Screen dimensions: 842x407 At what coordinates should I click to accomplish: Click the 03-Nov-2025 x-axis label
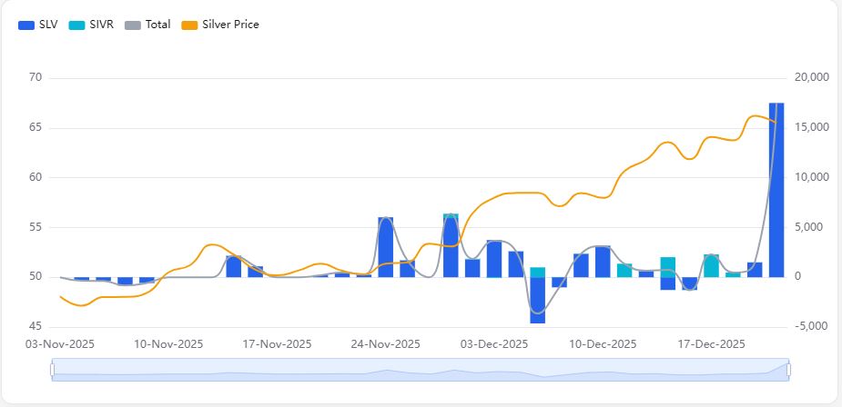pyautogui.click(x=60, y=344)
